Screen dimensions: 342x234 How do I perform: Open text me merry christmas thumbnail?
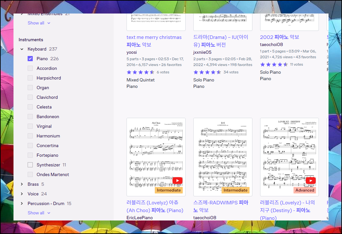156,22
